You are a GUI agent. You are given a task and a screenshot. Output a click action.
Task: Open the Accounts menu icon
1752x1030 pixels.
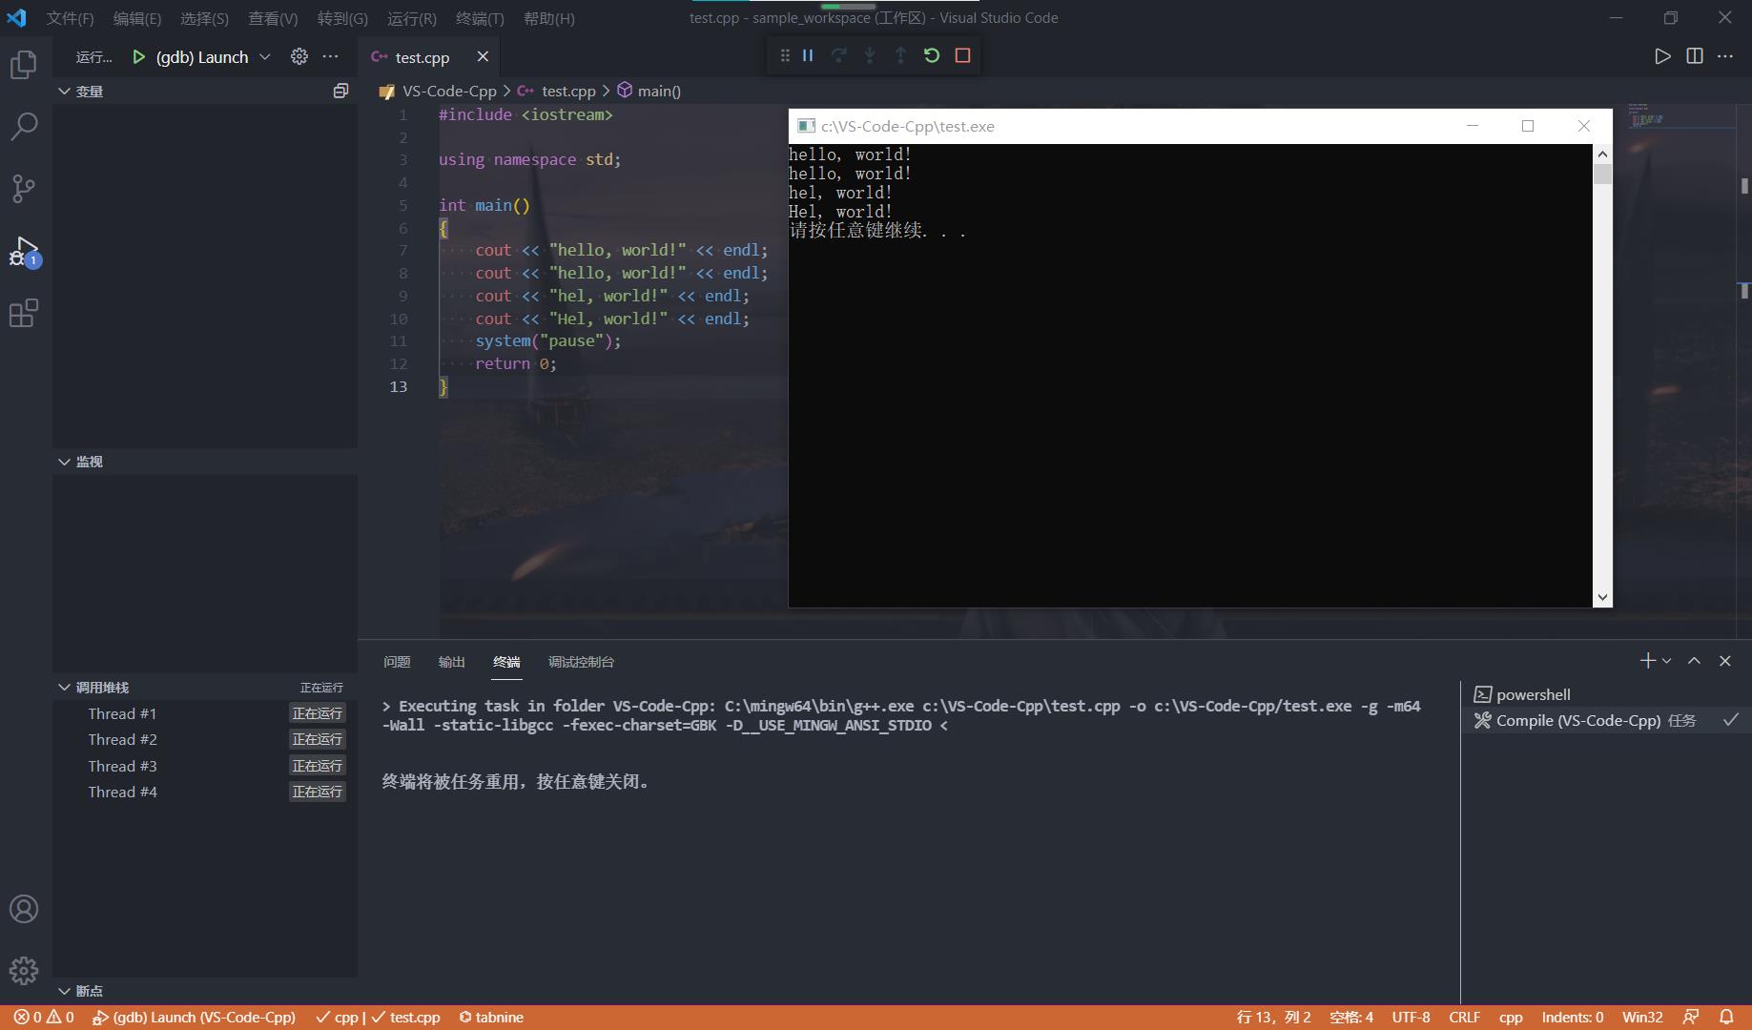(24, 909)
